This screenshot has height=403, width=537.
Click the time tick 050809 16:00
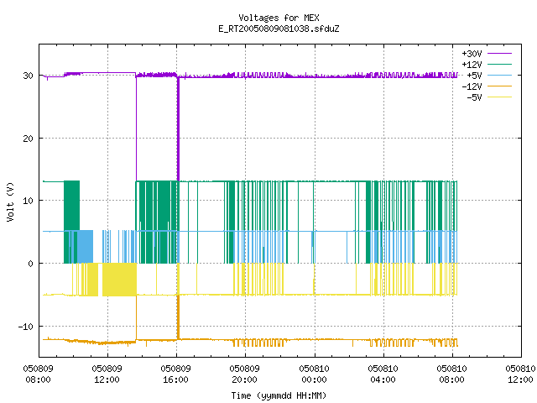(x=175, y=374)
